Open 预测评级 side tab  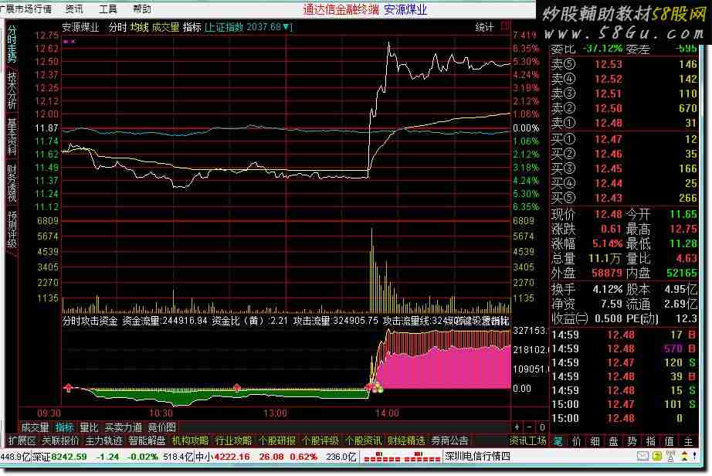[x=12, y=229]
